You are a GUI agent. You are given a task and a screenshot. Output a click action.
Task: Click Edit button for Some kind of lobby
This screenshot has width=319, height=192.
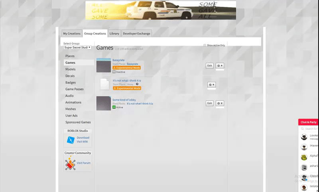[210, 103]
